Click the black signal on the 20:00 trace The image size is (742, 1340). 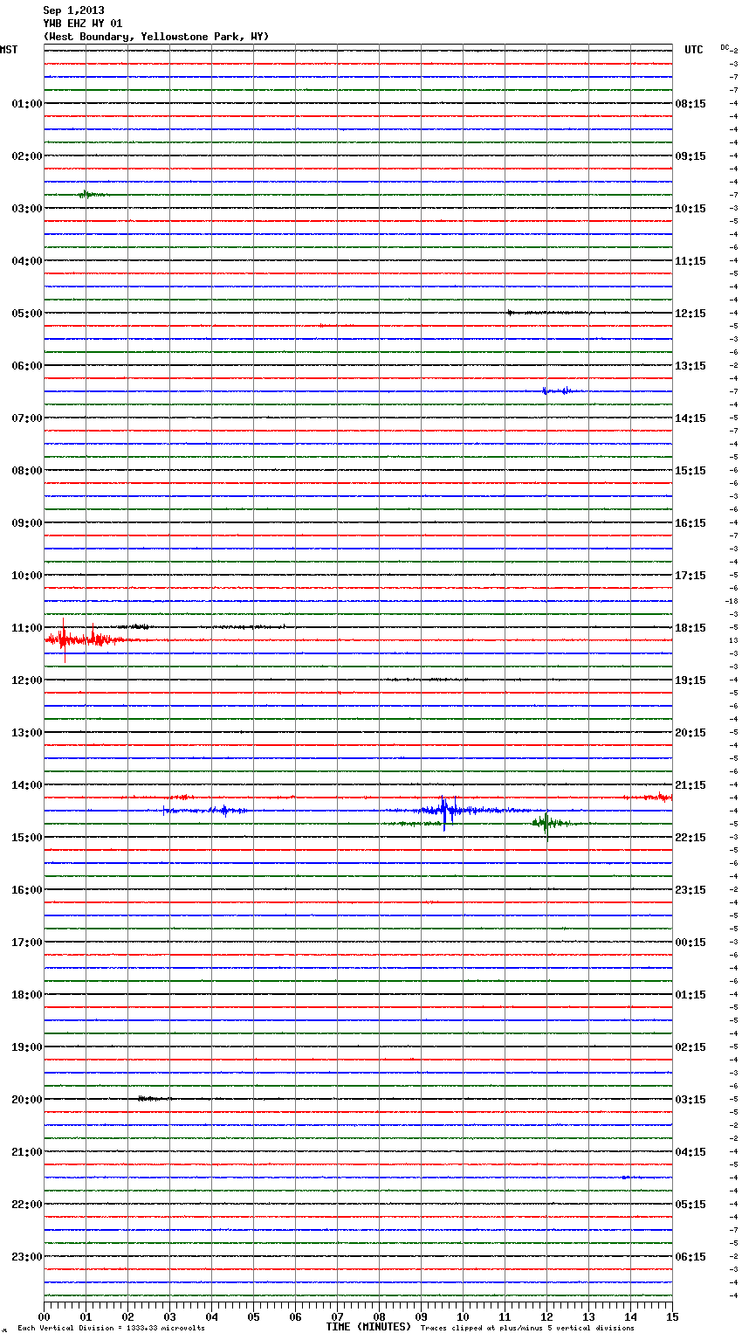[x=155, y=1099]
